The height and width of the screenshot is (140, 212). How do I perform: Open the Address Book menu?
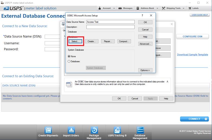(x=147, y=8)
